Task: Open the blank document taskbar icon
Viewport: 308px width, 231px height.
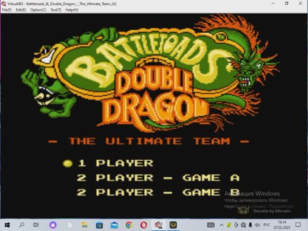Action: (x=70, y=225)
